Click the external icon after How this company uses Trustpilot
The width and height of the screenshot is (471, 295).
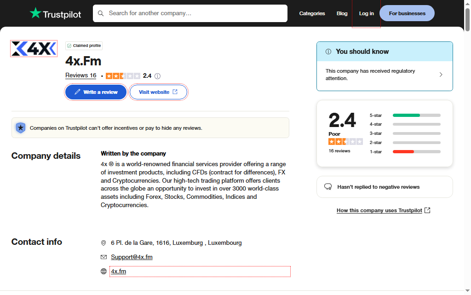click(427, 210)
